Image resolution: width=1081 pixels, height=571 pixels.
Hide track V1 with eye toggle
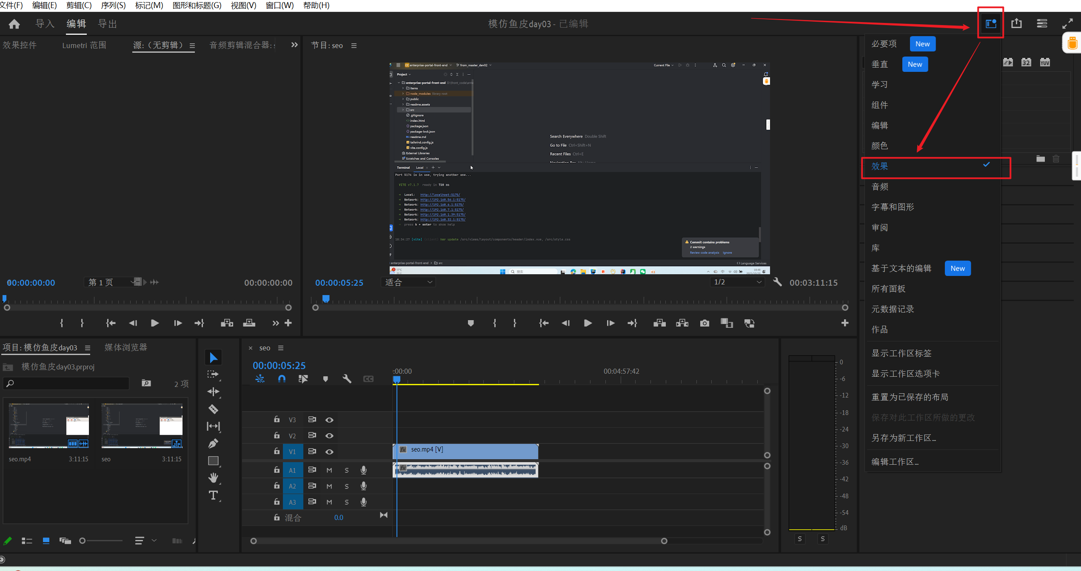[329, 452]
